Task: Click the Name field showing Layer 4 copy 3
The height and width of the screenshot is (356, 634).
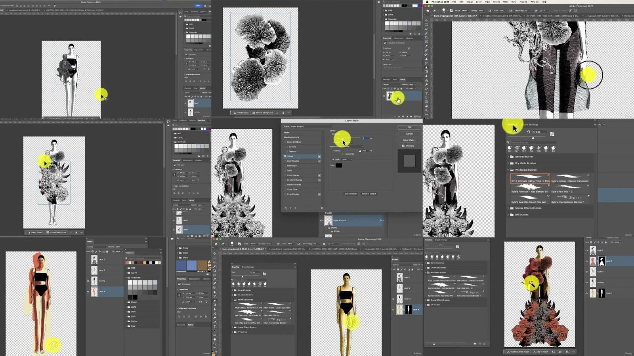Action: pos(309,126)
